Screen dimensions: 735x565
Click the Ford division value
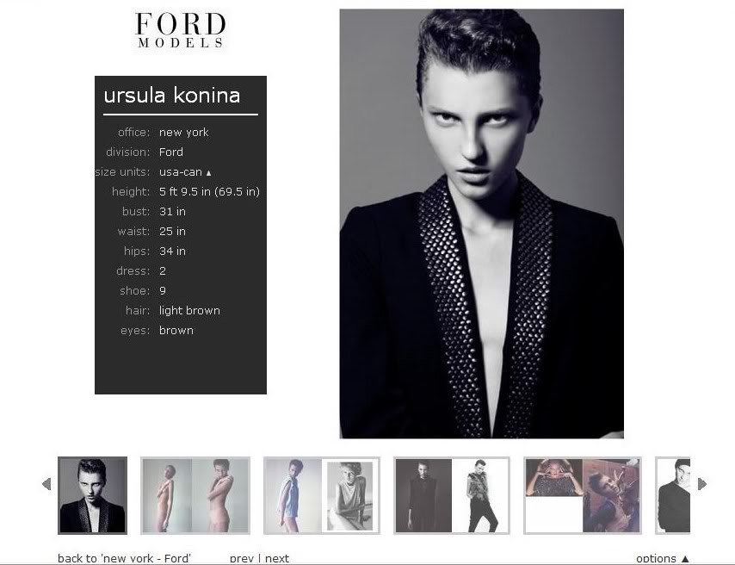point(171,152)
